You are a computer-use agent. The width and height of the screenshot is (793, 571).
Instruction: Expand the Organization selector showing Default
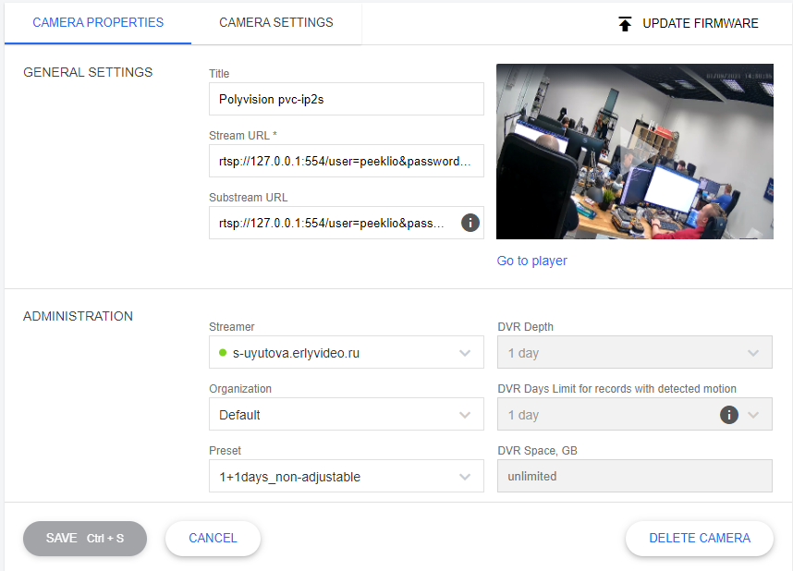point(467,414)
